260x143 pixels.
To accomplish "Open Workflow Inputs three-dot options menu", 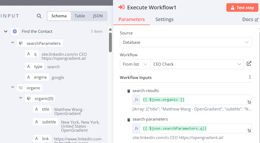I will (x=250, y=77).
